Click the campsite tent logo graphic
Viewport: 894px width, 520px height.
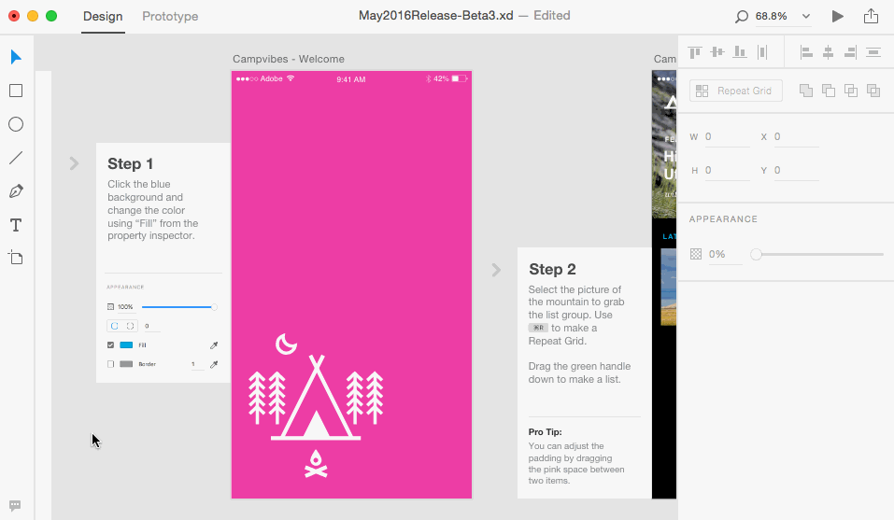point(316,398)
